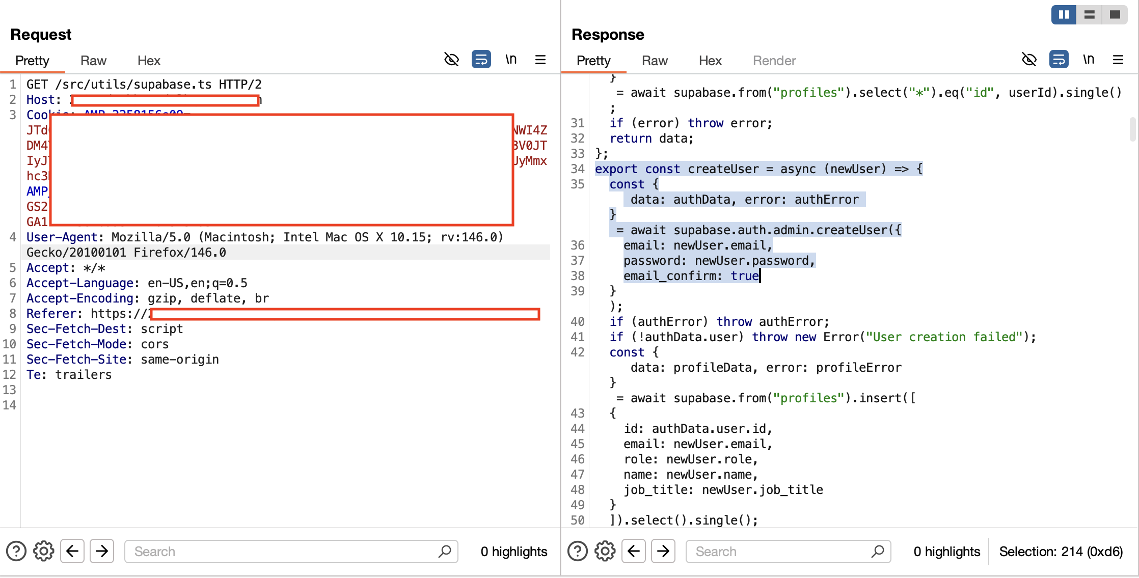
Task: Open the Render tab in Response panel
Action: point(774,61)
